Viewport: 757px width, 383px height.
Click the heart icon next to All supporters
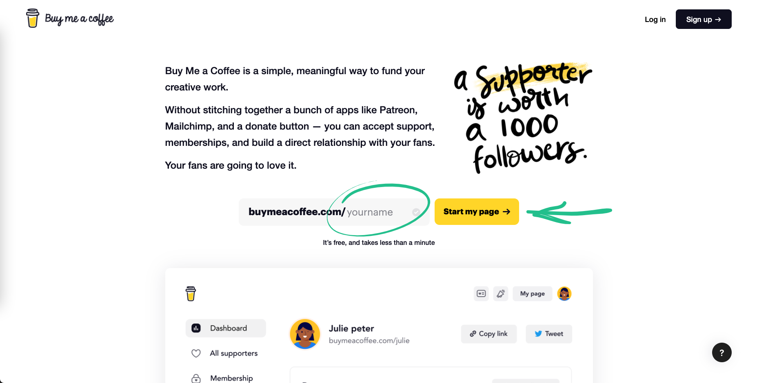[196, 353]
